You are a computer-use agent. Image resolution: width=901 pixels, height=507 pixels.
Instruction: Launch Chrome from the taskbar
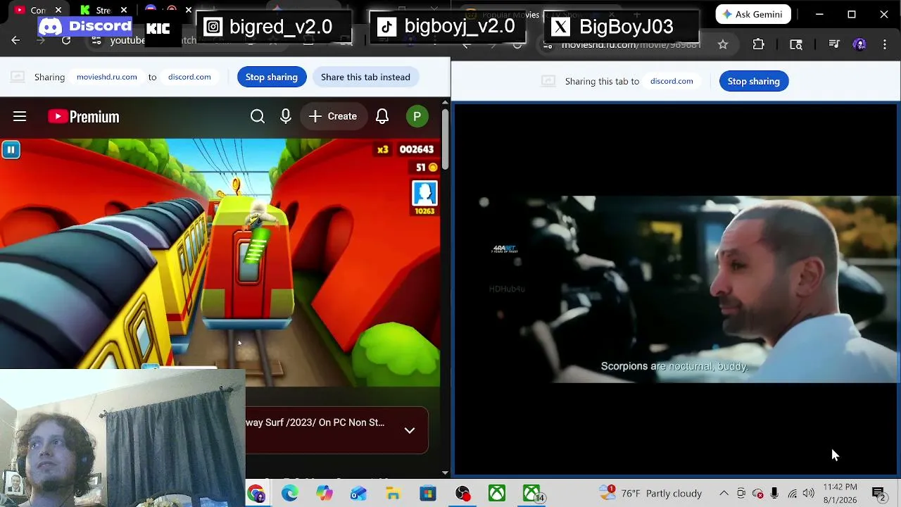pyautogui.click(x=256, y=494)
